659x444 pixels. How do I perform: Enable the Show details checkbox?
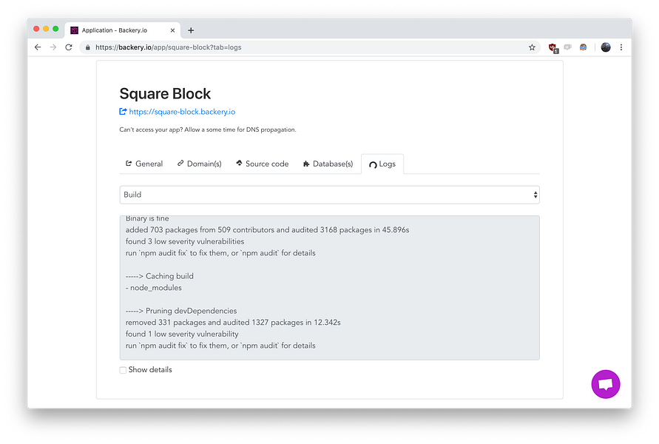click(123, 370)
